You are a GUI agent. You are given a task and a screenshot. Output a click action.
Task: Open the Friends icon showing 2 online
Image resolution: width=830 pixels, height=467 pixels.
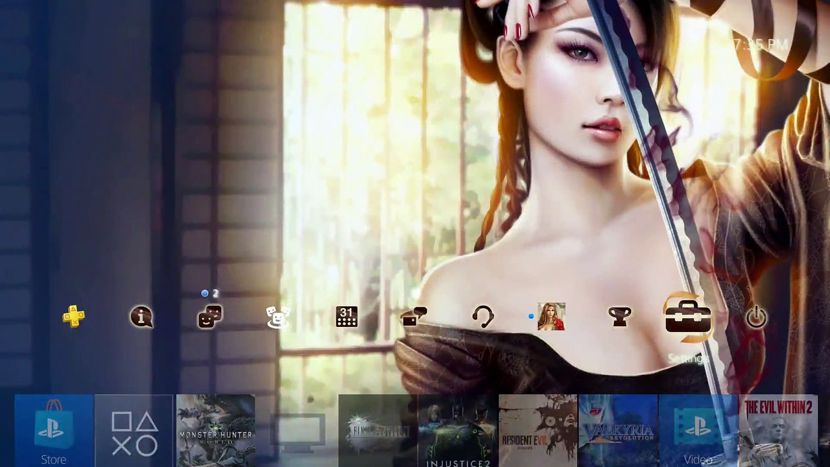tap(209, 317)
